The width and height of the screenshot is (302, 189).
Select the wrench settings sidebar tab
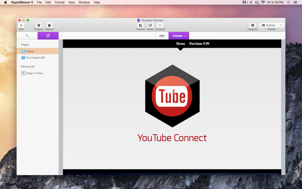[x=27, y=36]
